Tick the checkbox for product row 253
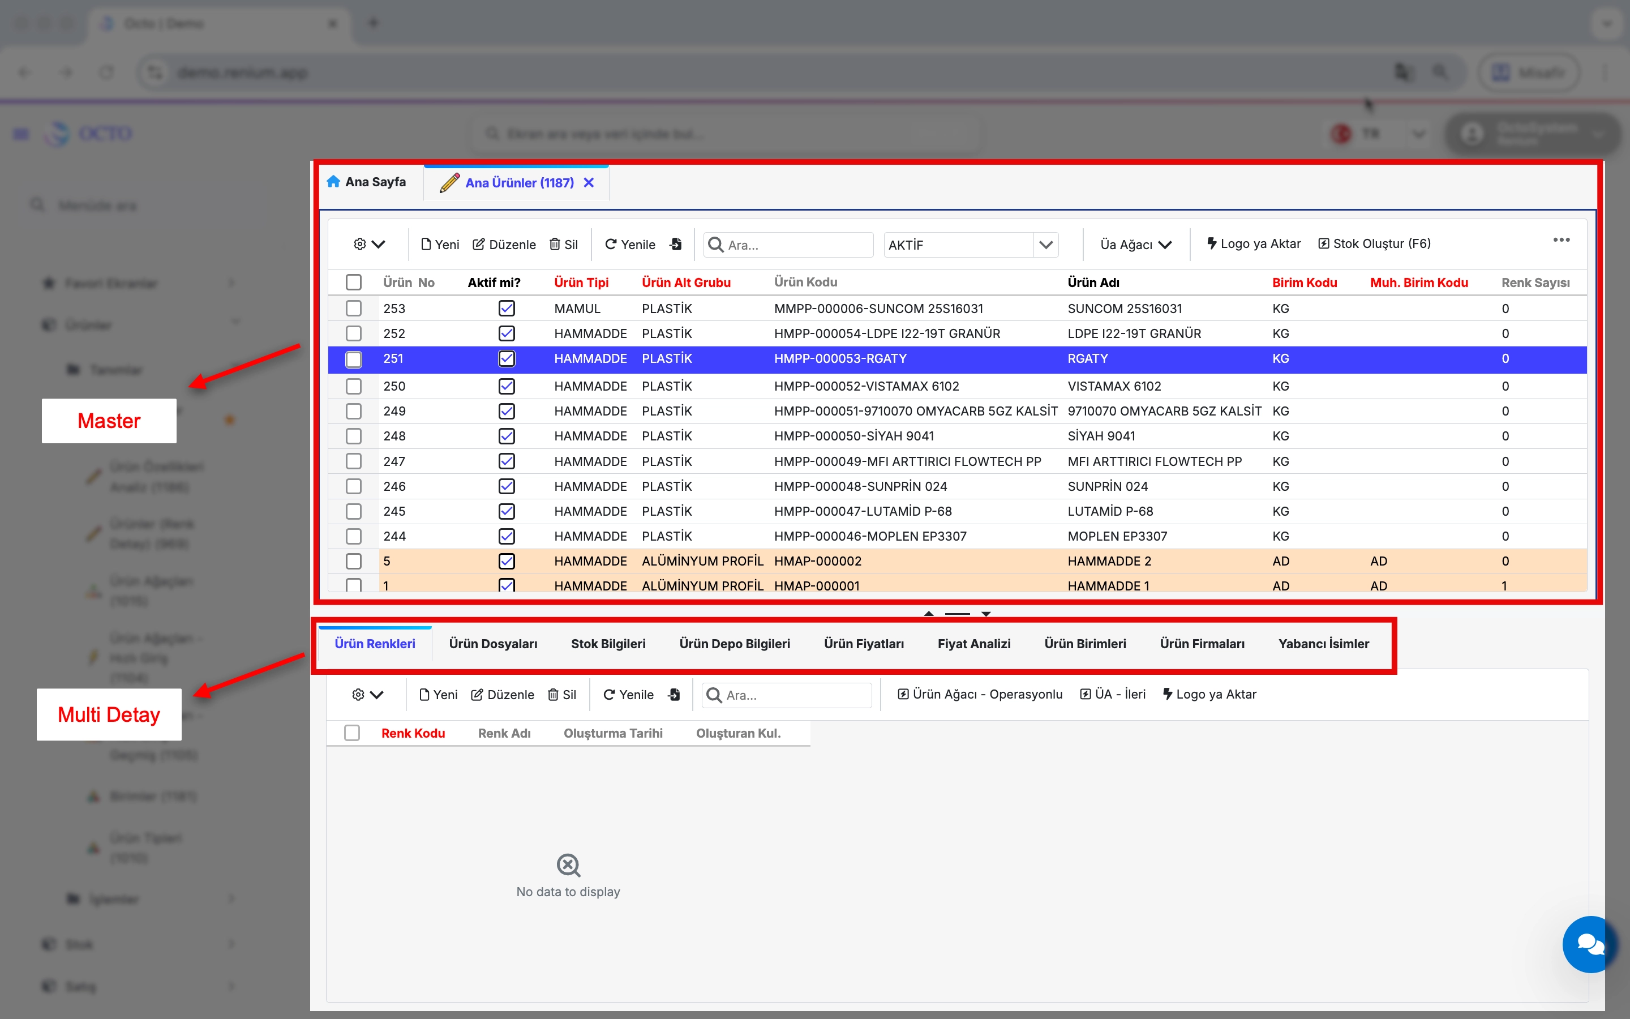1630x1019 pixels. click(x=354, y=309)
